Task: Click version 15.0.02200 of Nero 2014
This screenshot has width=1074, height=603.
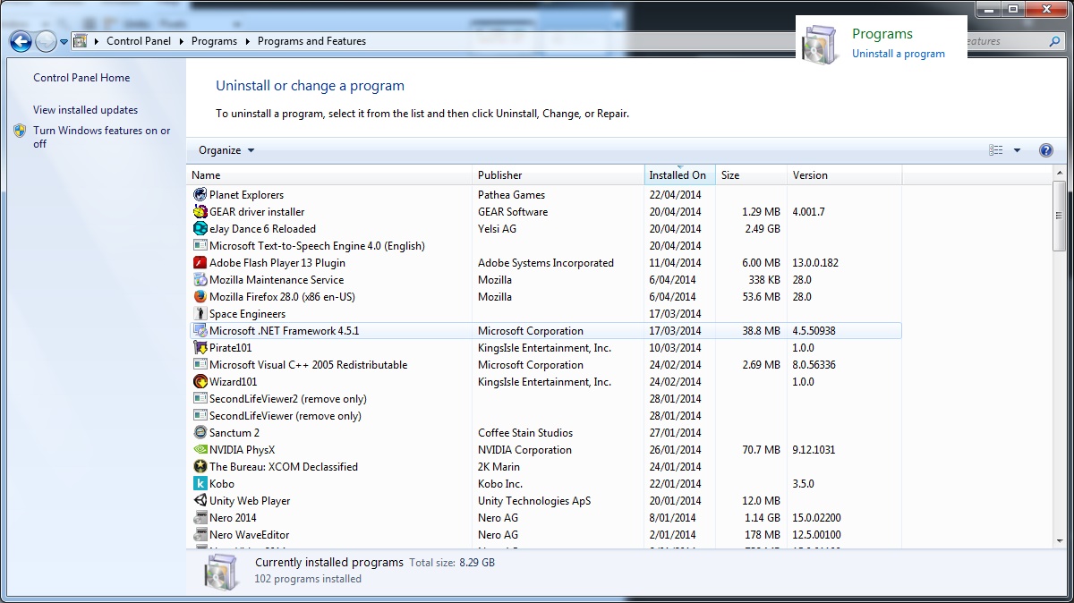Action: click(x=816, y=518)
